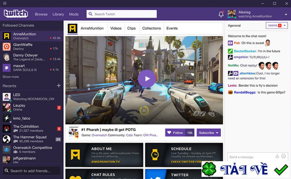The width and height of the screenshot is (291, 179).
Task: Open the Schedule panel
Action: coord(184,155)
